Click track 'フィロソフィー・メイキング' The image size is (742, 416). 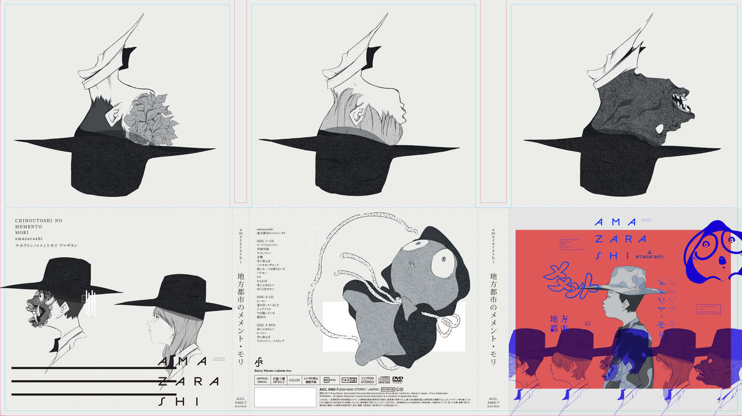pyautogui.click(x=271, y=341)
